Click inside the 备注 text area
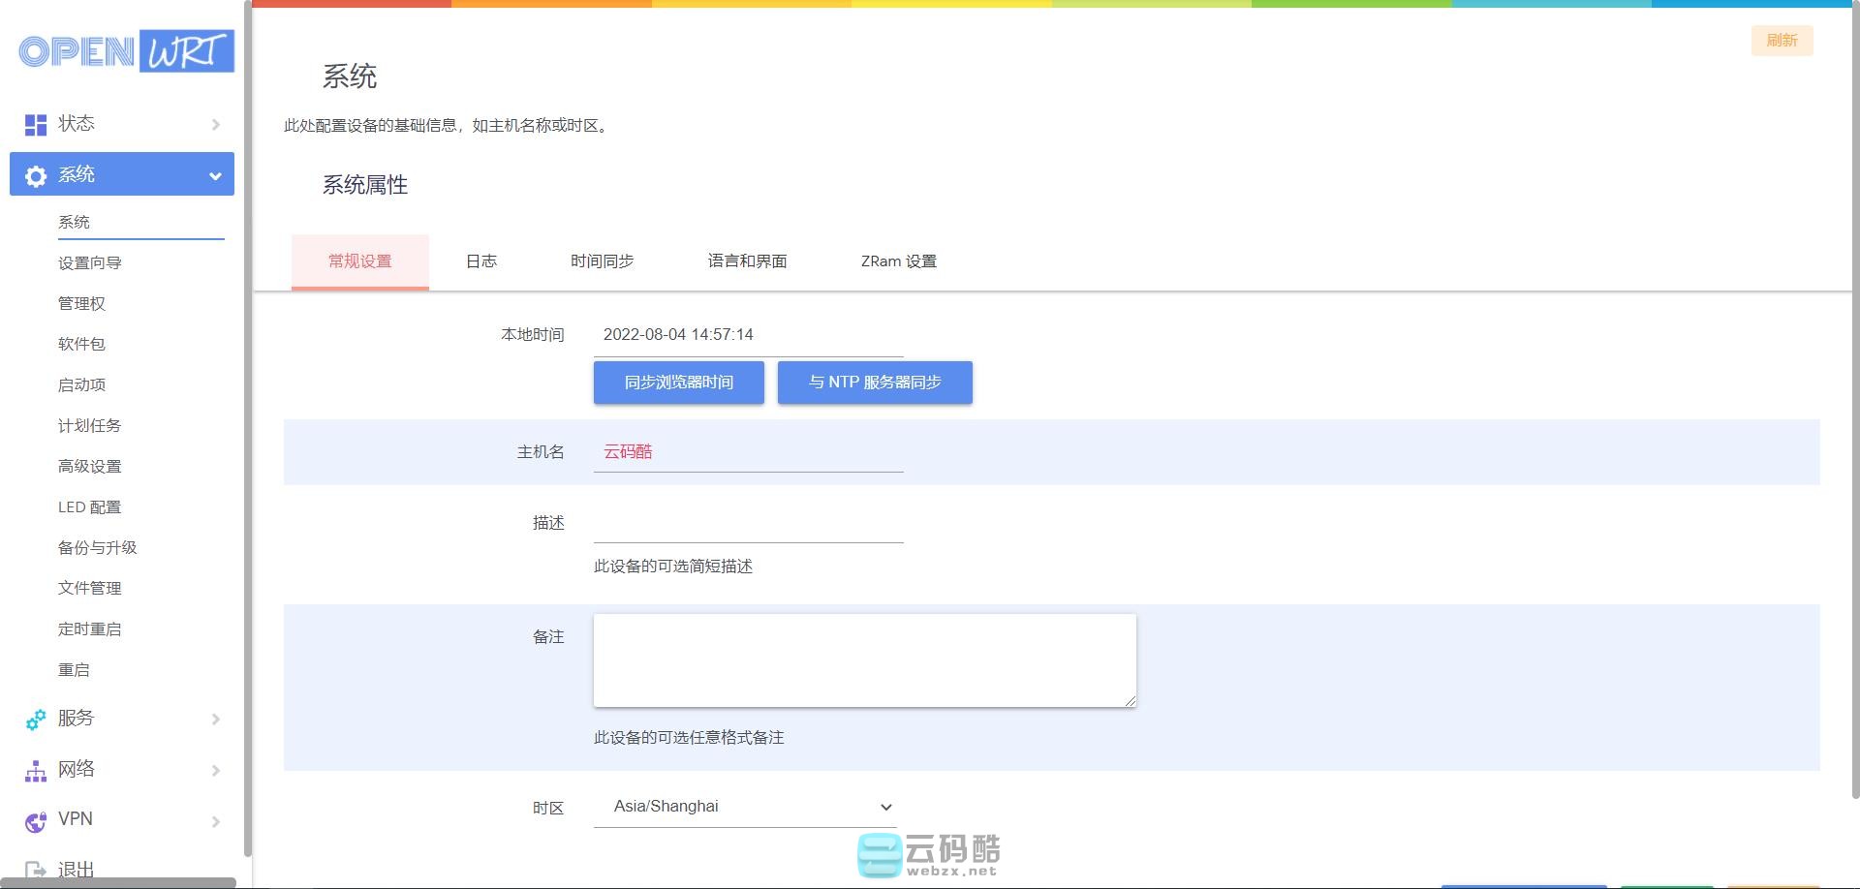1860x889 pixels. [x=864, y=660]
